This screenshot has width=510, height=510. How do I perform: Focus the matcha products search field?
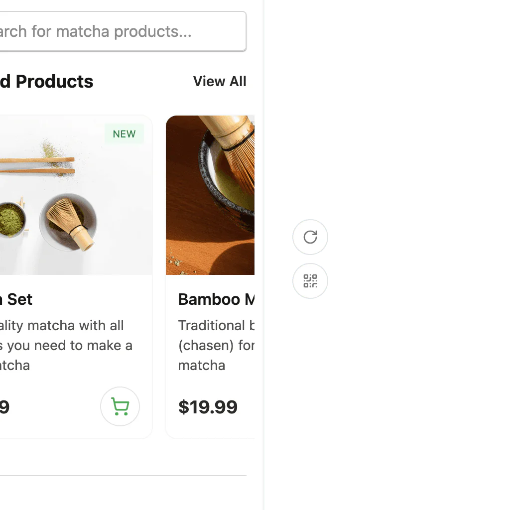pos(120,31)
